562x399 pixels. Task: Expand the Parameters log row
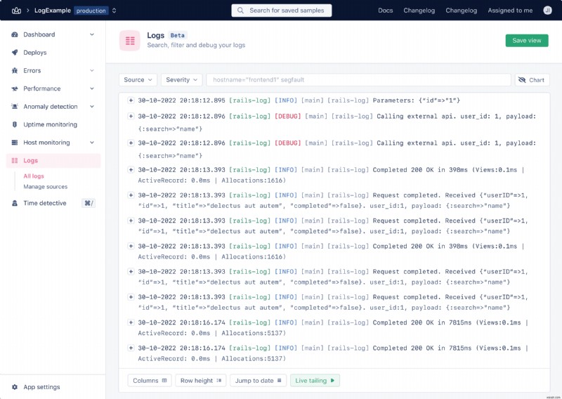131,100
